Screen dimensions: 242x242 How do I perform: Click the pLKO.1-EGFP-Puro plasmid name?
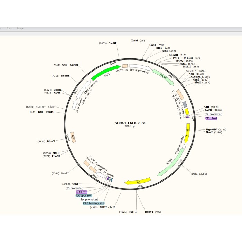tap(130, 123)
